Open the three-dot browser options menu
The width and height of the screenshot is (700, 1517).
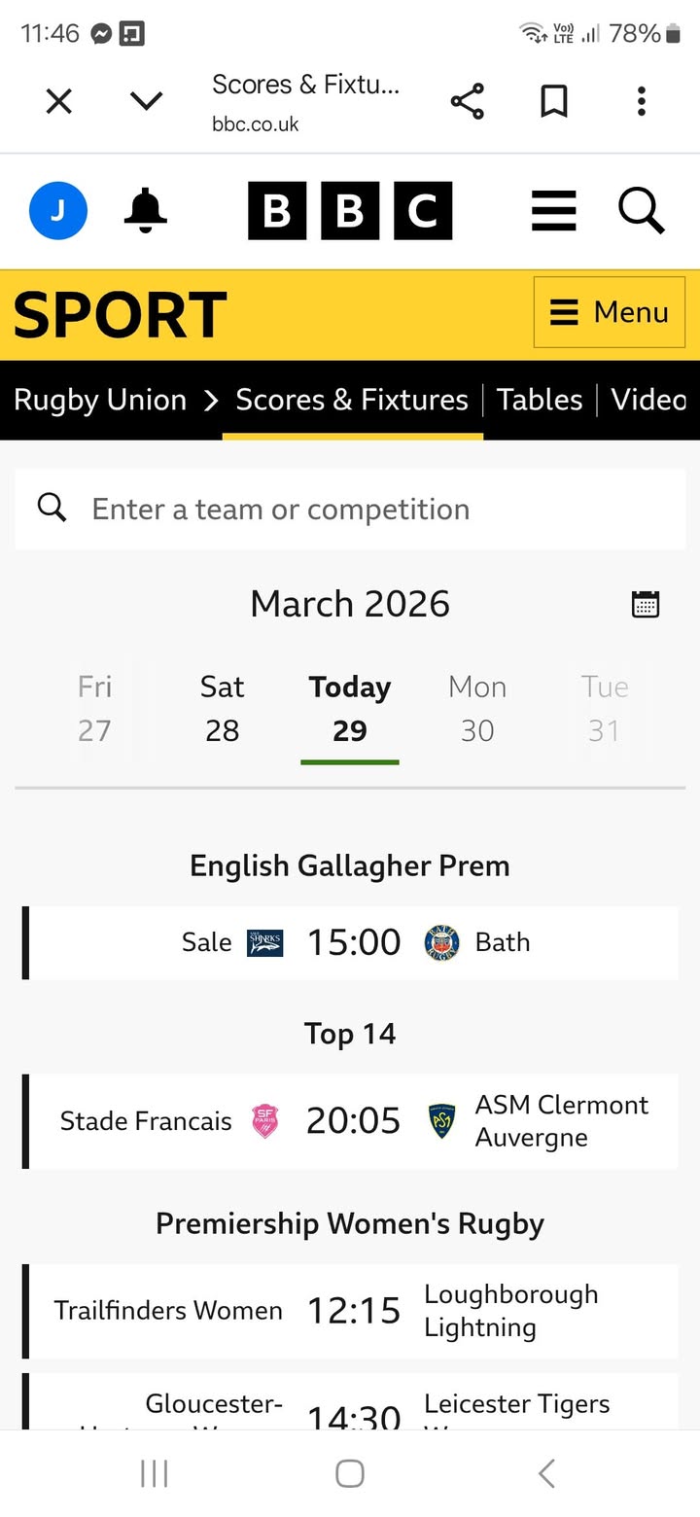click(x=641, y=101)
